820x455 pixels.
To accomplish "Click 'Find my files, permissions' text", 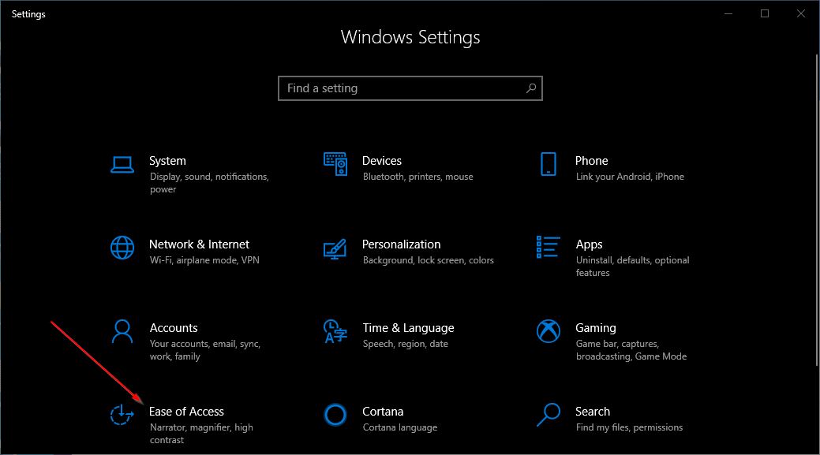I will pyautogui.click(x=629, y=427).
